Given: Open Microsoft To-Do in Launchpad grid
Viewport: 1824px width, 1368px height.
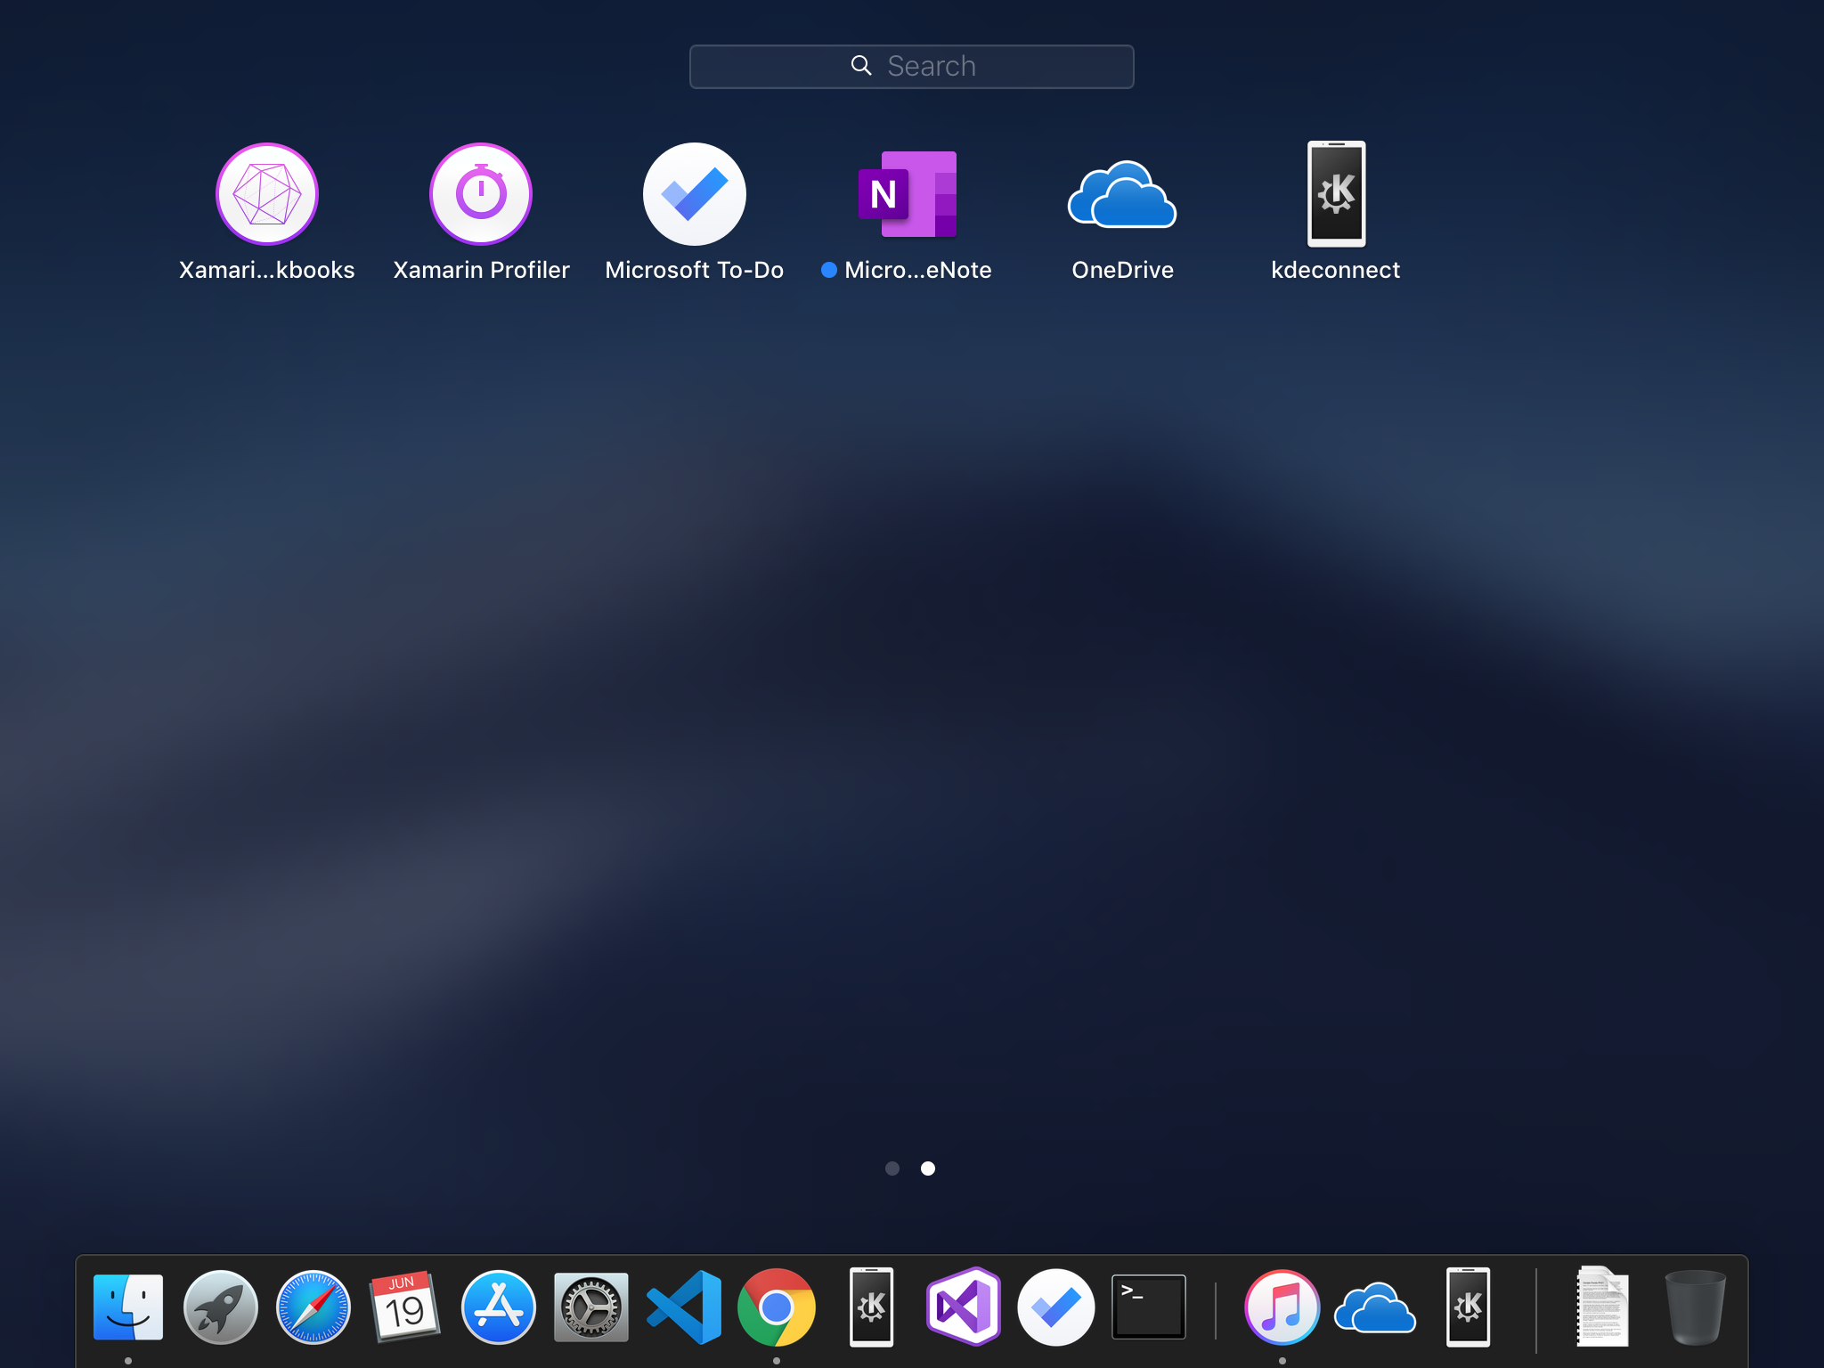Looking at the screenshot, I should [695, 194].
